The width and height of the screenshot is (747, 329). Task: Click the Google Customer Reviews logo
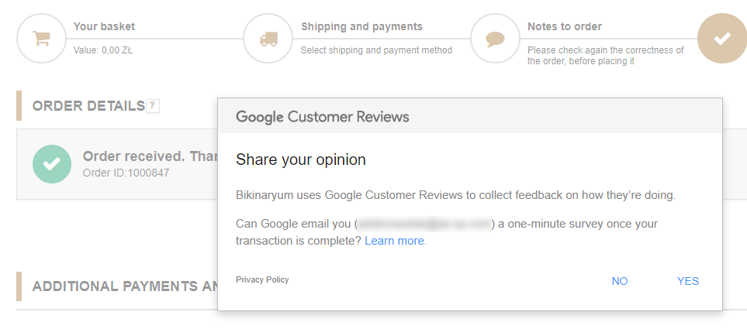pyautogui.click(x=322, y=117)
